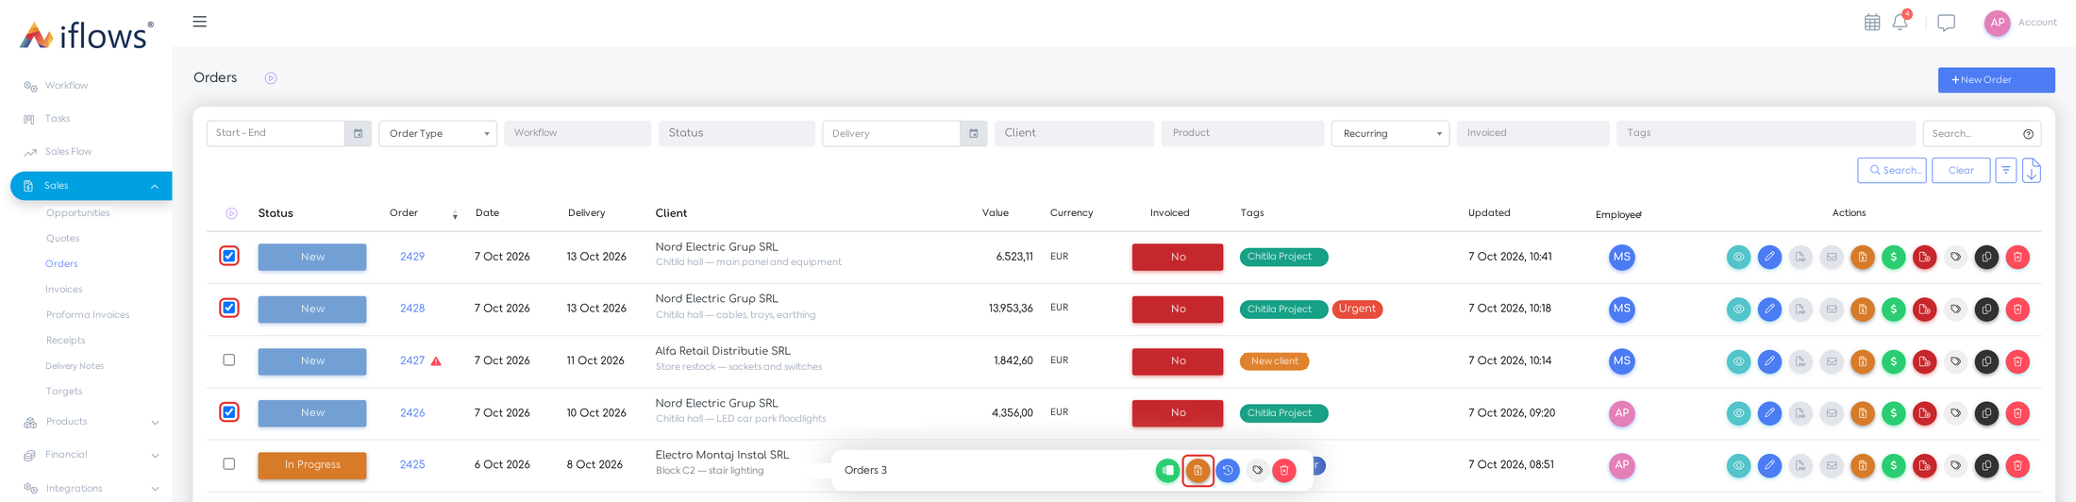The height and width of the screenshot is (502, 2076).
Task: Collapse the Sales sidebar section
Action: [155, 186]
